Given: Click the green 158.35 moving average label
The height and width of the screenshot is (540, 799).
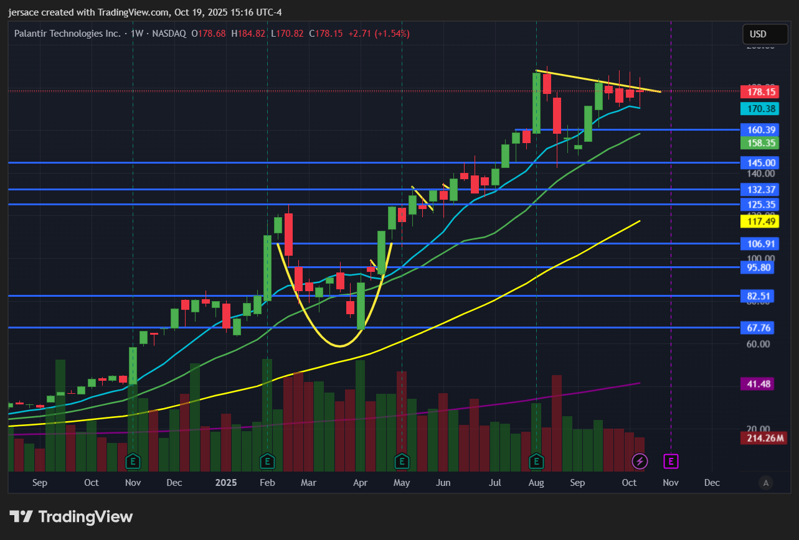Looking at the screenshot, I should (x=759, y=143).
